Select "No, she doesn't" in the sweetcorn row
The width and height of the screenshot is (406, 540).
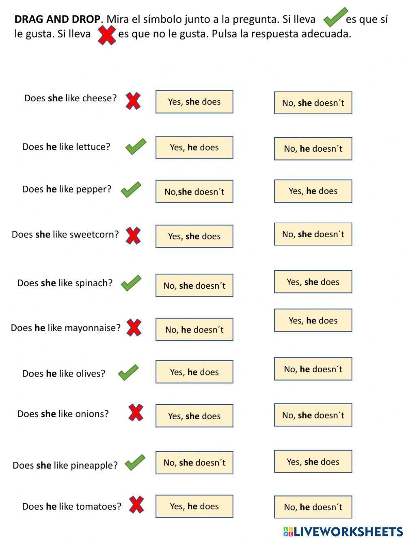coord(313,234)
